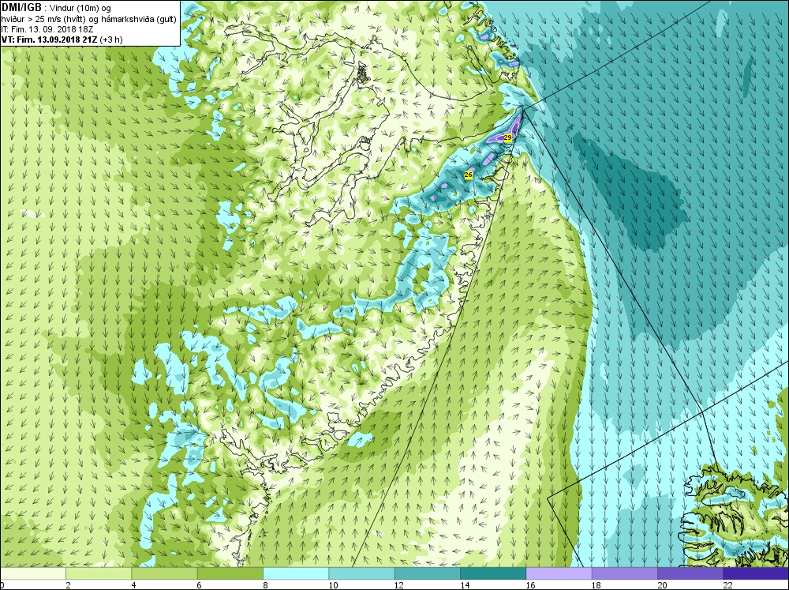Screen dimensions: 789x590
Task: Select the 20-22 m/s violet legend swatch
Action: 690,573
